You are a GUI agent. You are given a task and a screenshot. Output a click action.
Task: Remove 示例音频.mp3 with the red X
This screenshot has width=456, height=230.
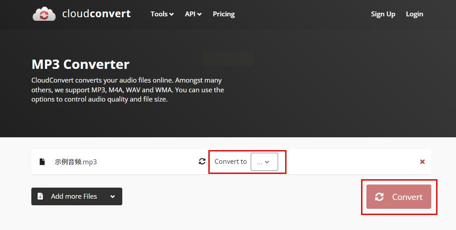pos(422,162)
